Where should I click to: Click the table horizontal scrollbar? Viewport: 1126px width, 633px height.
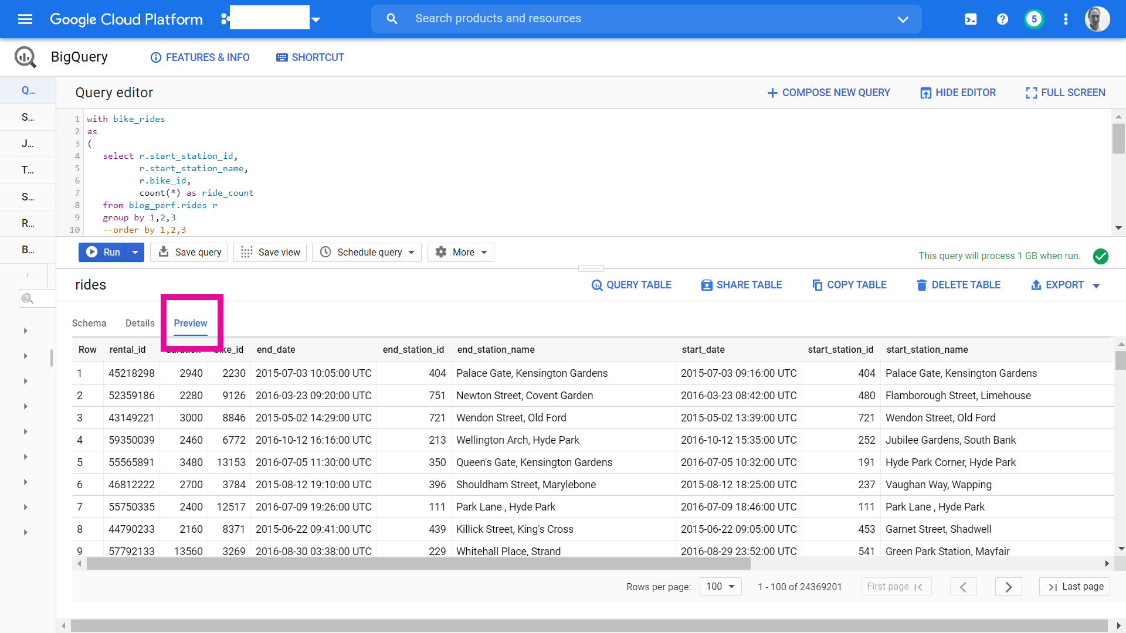[418, 564]
